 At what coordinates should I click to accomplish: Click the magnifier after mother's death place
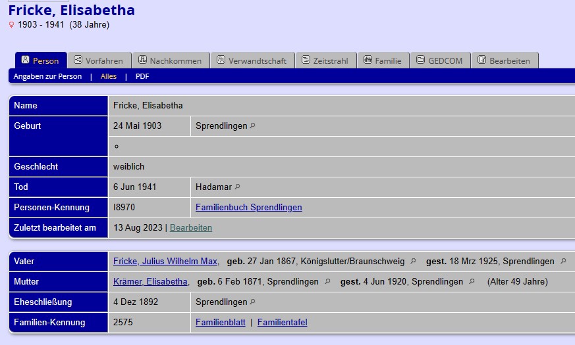tap(472, 281)
